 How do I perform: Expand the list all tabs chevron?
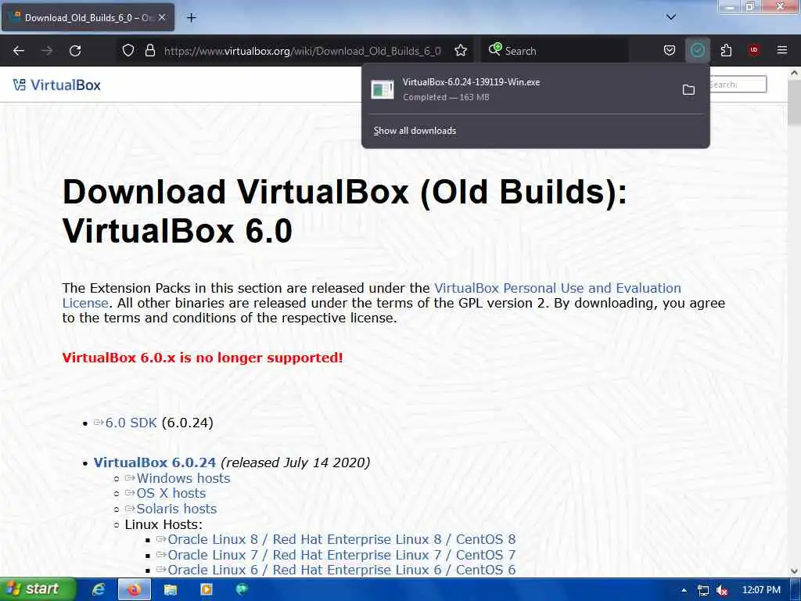670,17
